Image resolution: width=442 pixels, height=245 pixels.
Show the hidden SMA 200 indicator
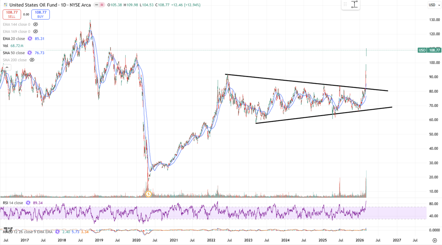32,60
